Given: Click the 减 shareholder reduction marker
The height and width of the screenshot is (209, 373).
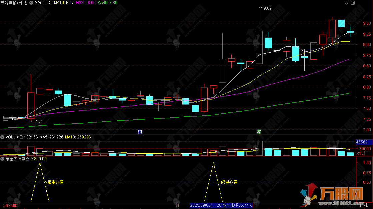Looking at the screenshot, I should [259, 131].
